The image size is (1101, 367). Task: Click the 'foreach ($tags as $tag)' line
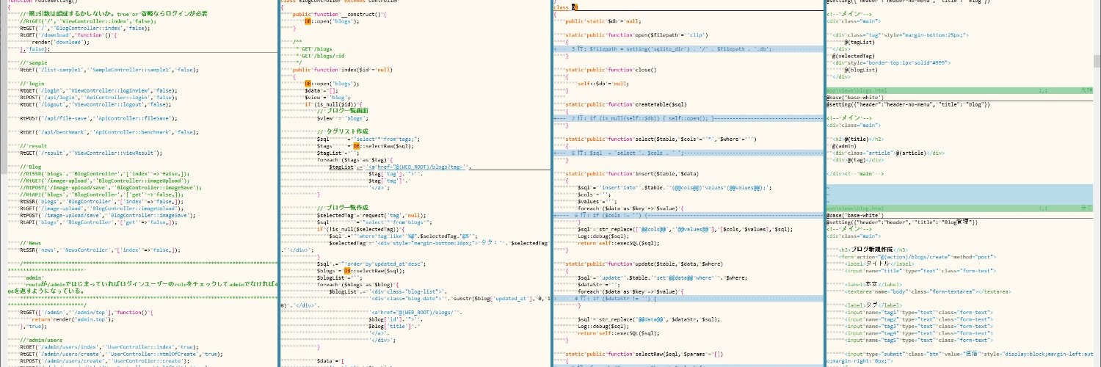[x=354, y=160]
